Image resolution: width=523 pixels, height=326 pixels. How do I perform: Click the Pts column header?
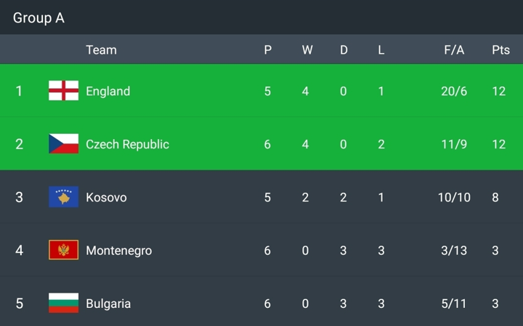pos(500,50)
